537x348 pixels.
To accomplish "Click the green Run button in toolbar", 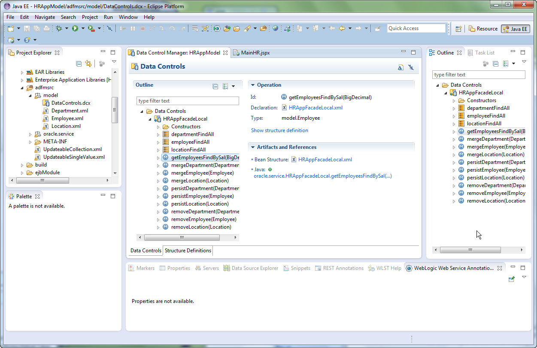I will tap(75, 29).
